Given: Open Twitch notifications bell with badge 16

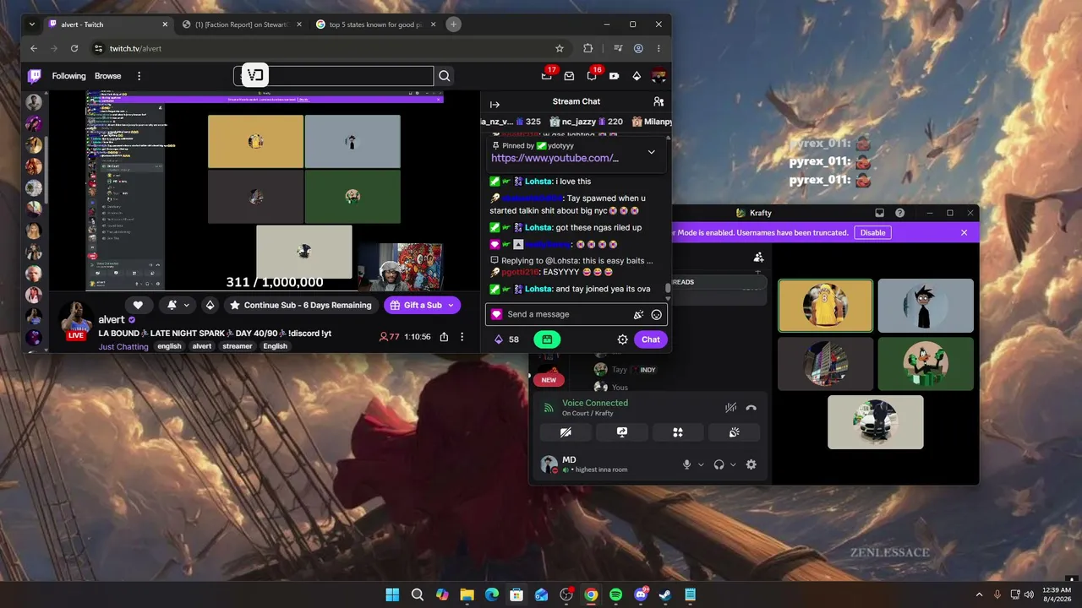Looking at the screenshot, I should 592,76.
